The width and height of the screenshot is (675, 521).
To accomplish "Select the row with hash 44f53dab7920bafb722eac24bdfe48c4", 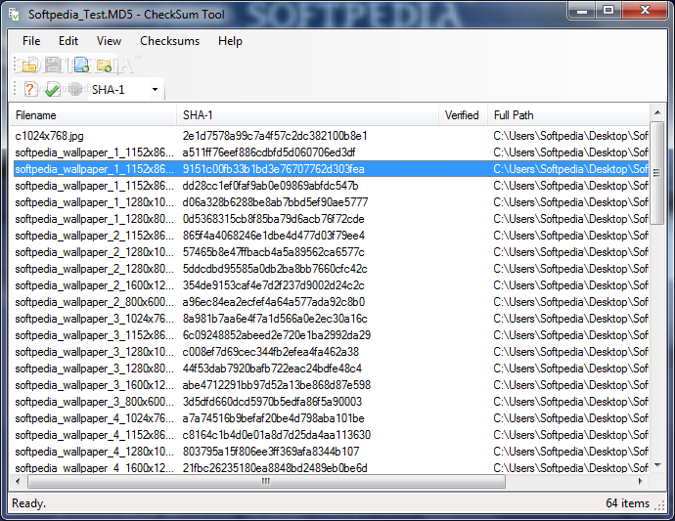I will pyautogui.click(x=330, y=369).
